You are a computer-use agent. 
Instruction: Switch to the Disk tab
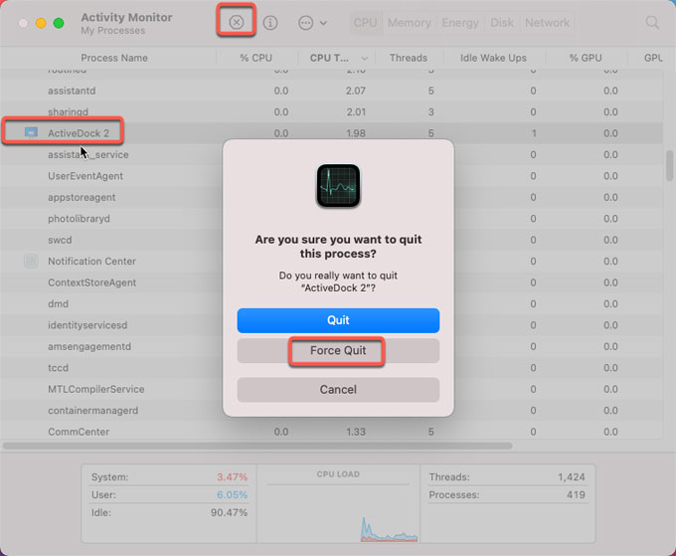[502, 23]
